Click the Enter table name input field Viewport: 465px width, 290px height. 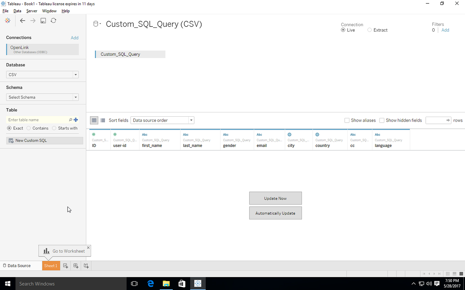37,120
